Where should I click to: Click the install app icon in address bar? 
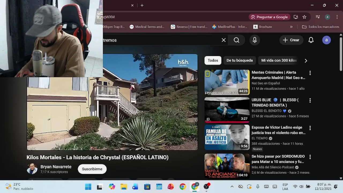[296, 17]
